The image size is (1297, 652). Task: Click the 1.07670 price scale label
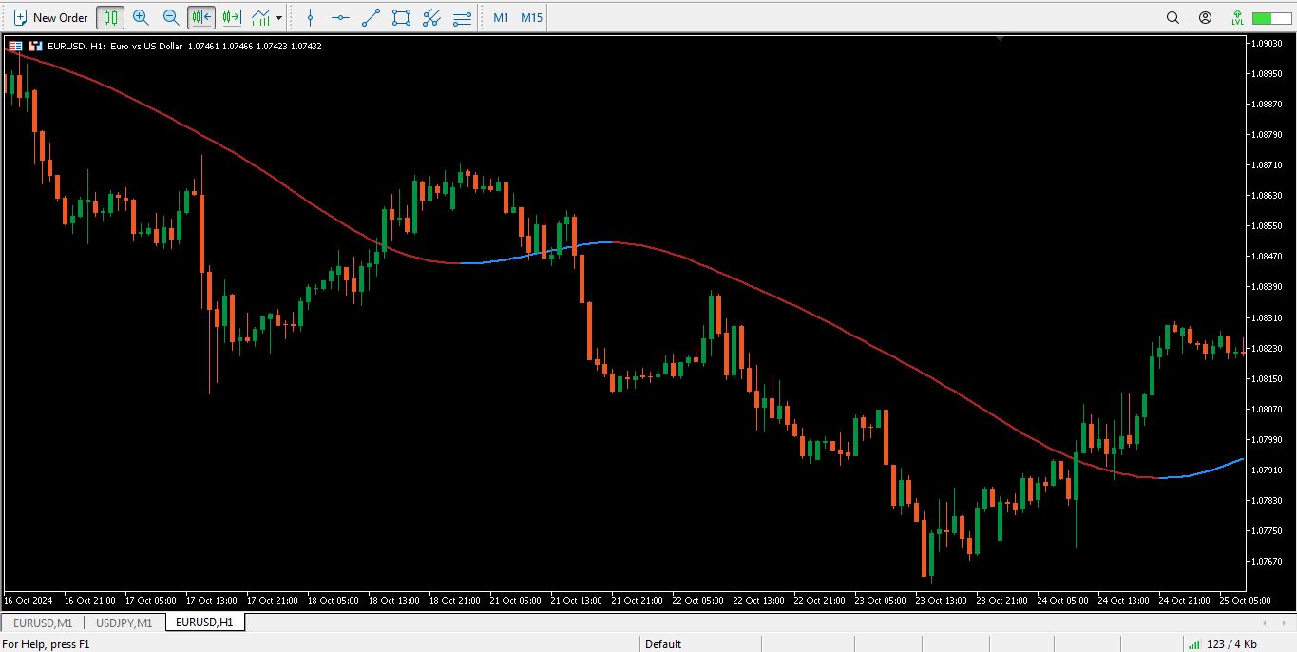click(1268, 561)
